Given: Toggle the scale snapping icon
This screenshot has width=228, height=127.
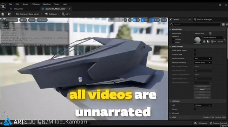Looking at the screenshot, I should [152, 20].
